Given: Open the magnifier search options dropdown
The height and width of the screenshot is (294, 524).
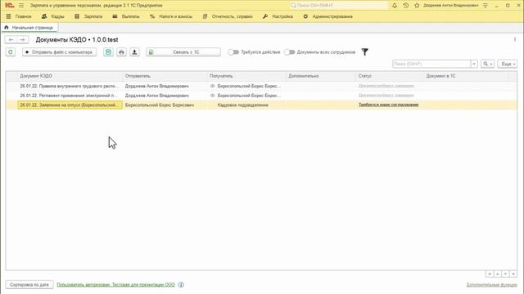Looking at the screenshot, I should [488, 64].
